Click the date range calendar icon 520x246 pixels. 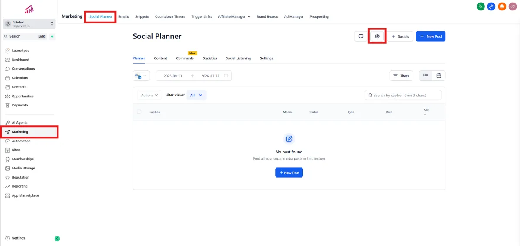tap(226, 76)
